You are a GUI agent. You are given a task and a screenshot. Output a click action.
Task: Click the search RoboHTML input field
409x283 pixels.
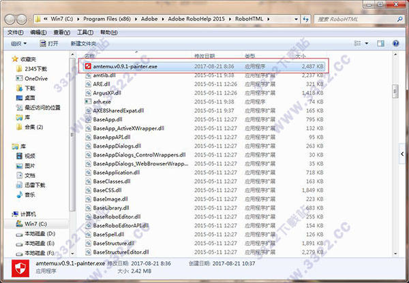pyautogui.click(x=354, y=19)
